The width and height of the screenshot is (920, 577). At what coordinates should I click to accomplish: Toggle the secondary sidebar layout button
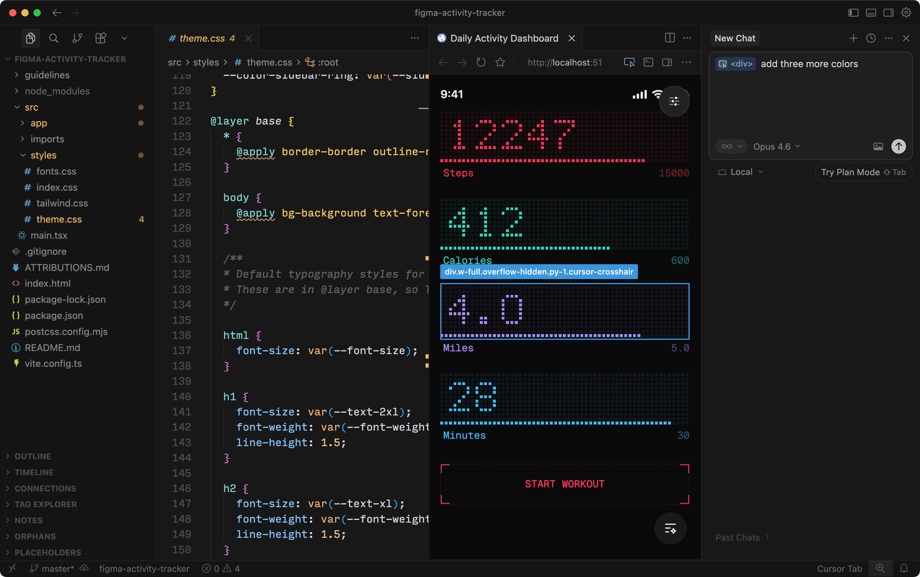coord(889,13)
